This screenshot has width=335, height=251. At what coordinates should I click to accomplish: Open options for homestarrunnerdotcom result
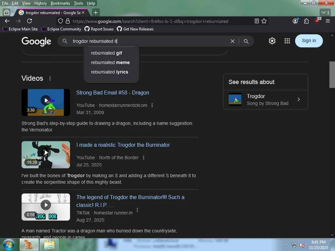pos(152,105)
